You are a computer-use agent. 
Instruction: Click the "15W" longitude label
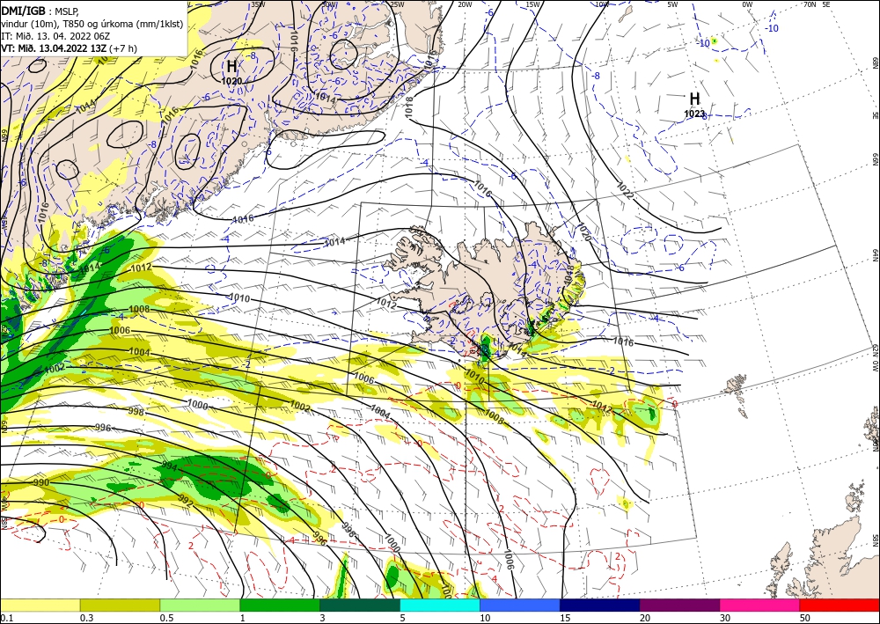[532, 4]
